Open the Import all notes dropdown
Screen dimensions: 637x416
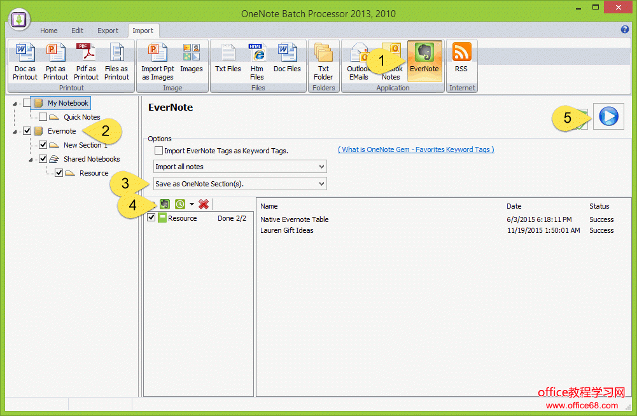321,166
